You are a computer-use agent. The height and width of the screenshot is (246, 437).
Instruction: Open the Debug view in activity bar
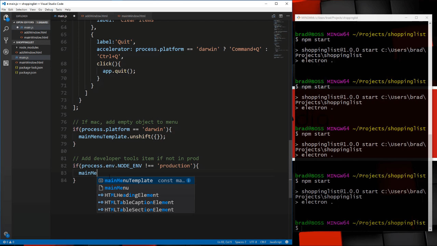click(6, 52)
